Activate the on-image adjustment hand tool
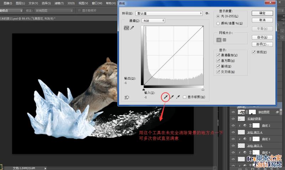Image resolution: width=285 pixels, height=170 pixels. [127, 97]
